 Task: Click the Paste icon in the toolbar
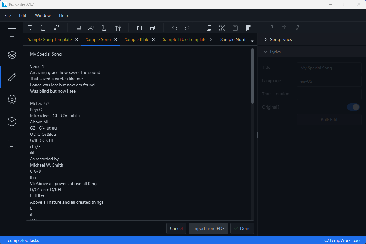[235, 28]
